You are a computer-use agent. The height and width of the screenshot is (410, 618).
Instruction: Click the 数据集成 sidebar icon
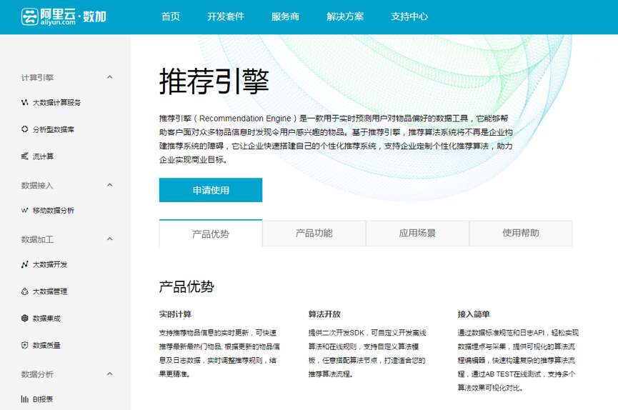click(x=25, y=319)
